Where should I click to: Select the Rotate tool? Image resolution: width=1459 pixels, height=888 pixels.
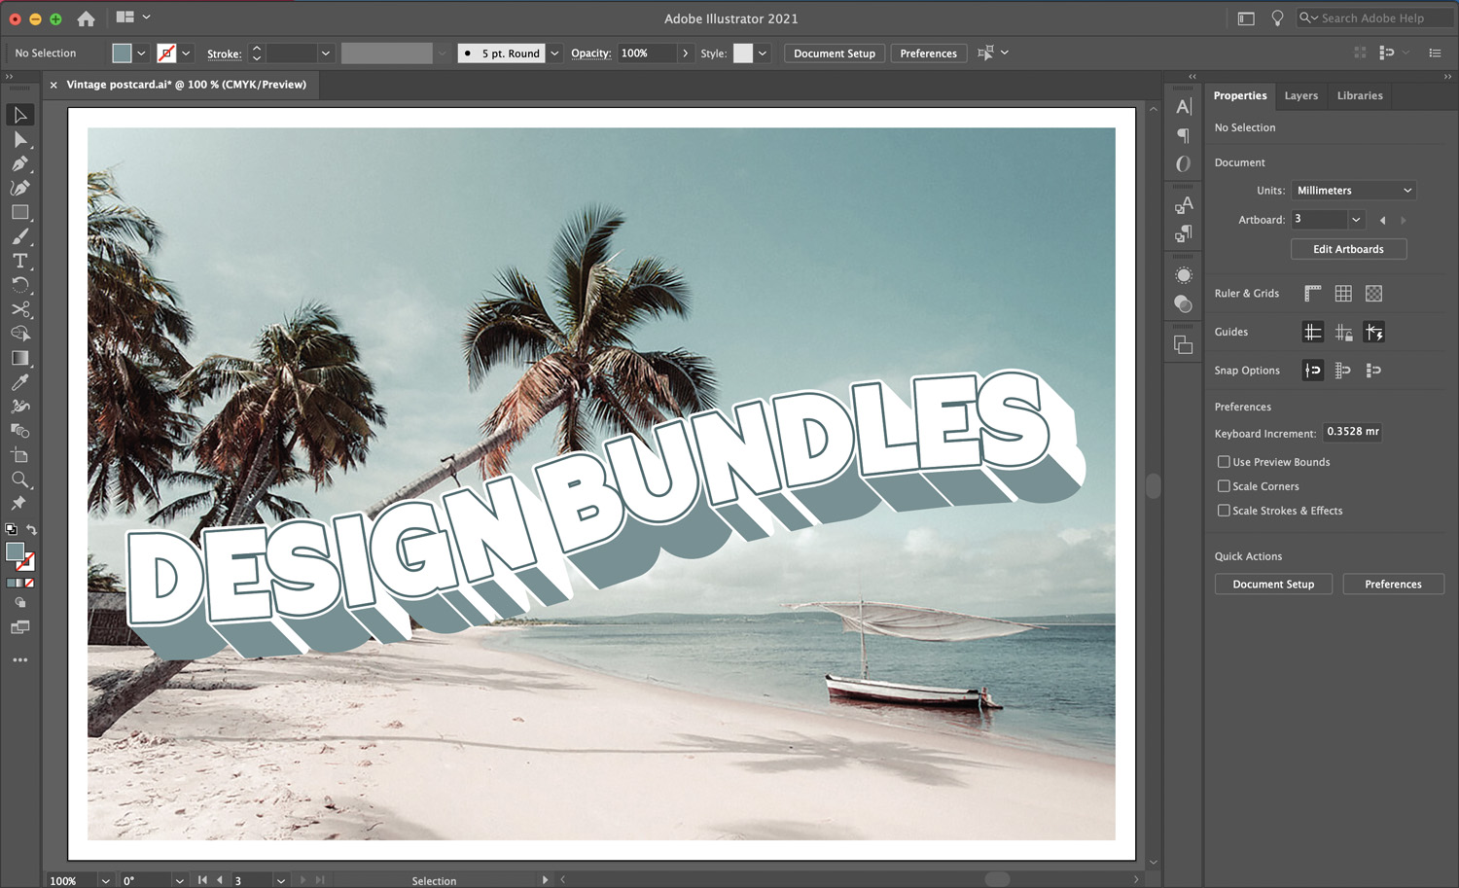point(19,285)
